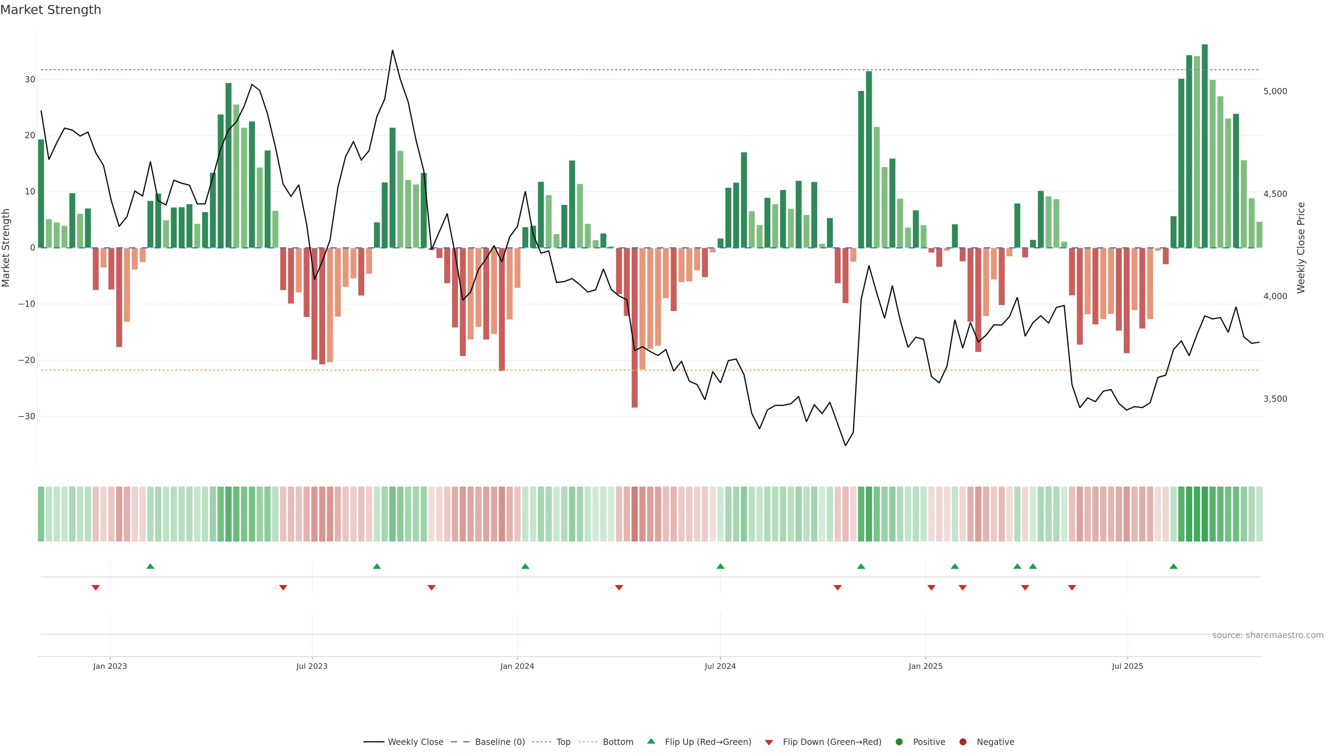This screenshot has width=1341, height=754.
Task: Click the Negative red circle legend icon
Action: click(x=962, y=741)
